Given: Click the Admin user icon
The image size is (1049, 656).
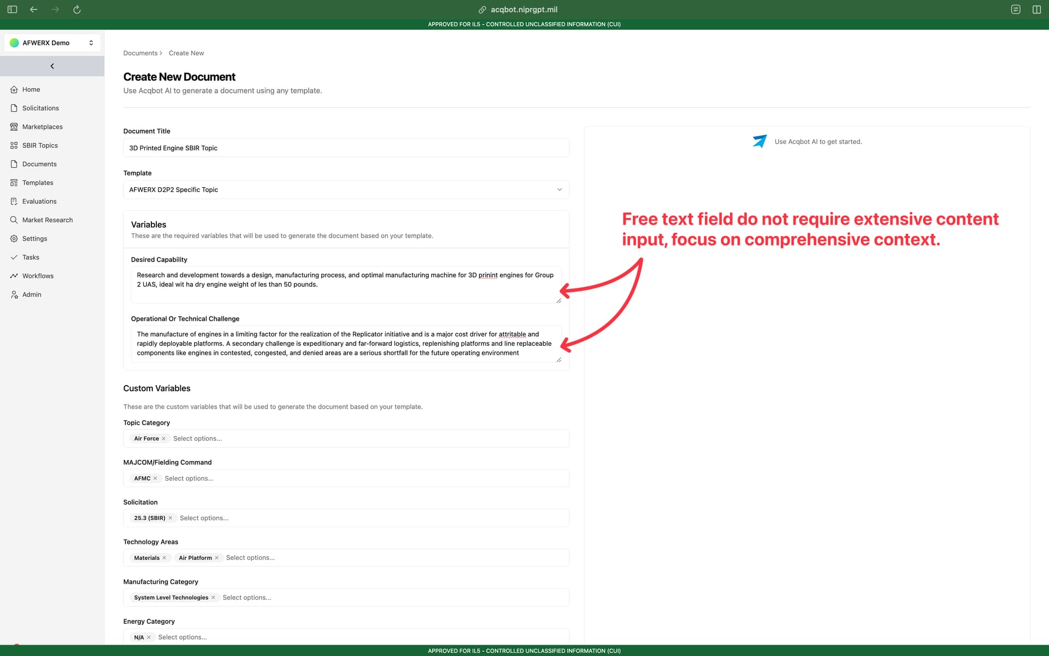Looking at the screenshot, I should [x=14, y=294].
